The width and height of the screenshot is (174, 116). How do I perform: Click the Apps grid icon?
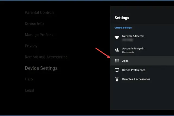(x=117, y=61)
